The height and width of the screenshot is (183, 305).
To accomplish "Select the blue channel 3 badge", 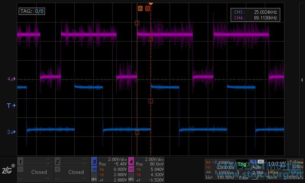I will coord(94,162).
